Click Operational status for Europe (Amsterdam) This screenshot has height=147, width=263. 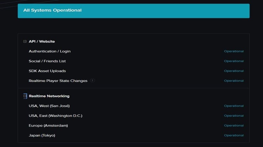[234, 125]
